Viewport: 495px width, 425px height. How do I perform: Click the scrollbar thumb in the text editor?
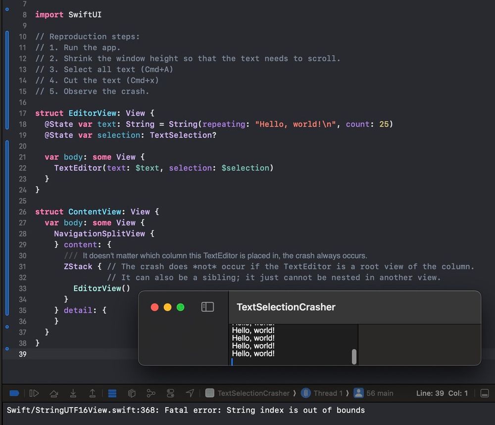point(354,357)
